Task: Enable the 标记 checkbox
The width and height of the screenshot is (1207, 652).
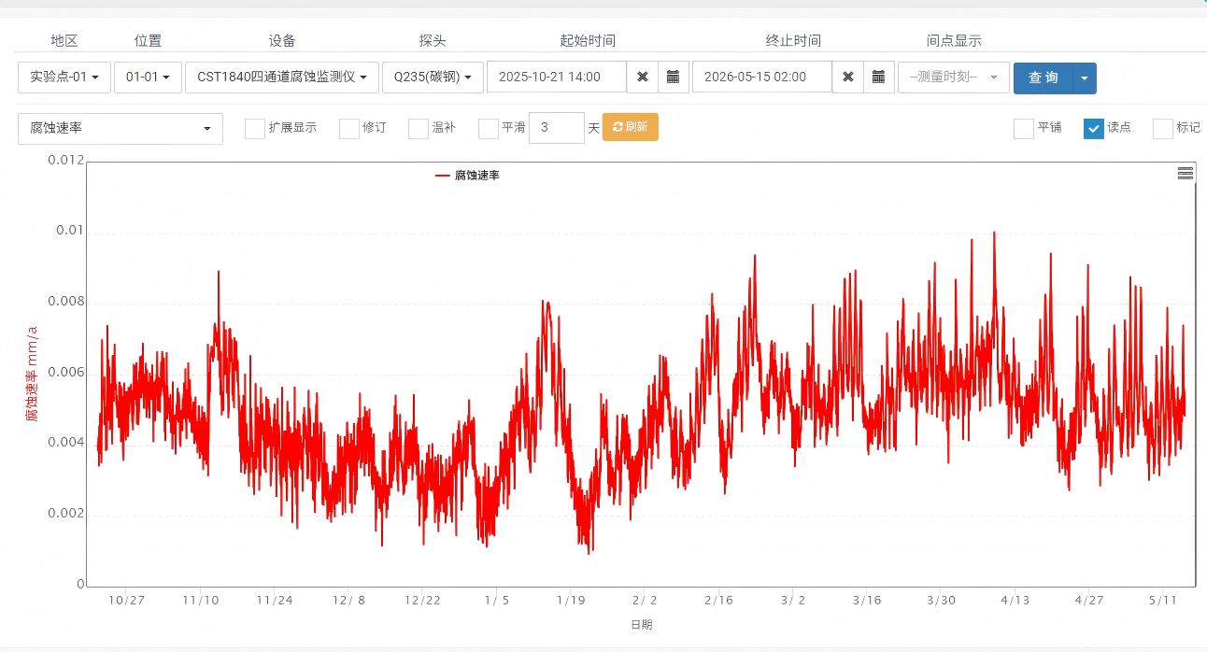Action: click(x=1163, y=129)
